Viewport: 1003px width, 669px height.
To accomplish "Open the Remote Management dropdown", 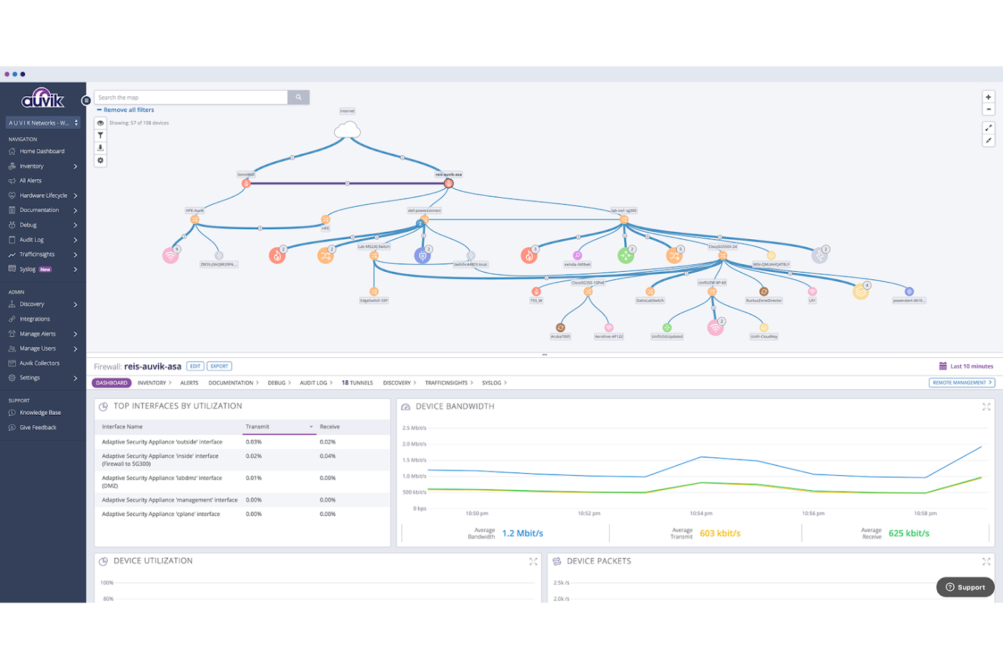I will pyautogui.click(x=962, y=382).
